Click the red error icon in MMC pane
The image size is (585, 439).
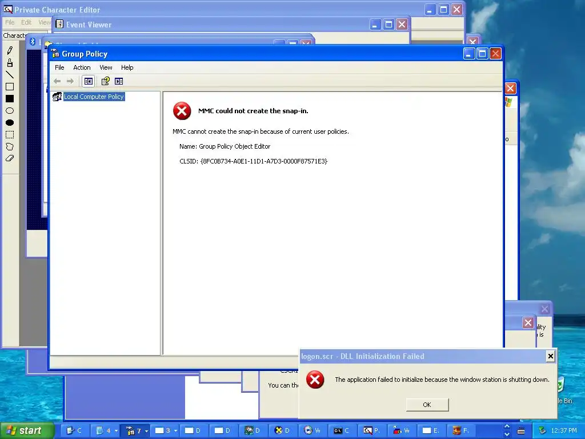[182, 111]
